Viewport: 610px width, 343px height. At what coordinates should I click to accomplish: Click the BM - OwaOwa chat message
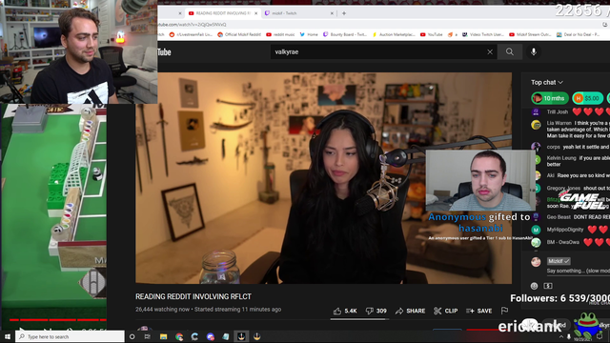tap(570, 242)
